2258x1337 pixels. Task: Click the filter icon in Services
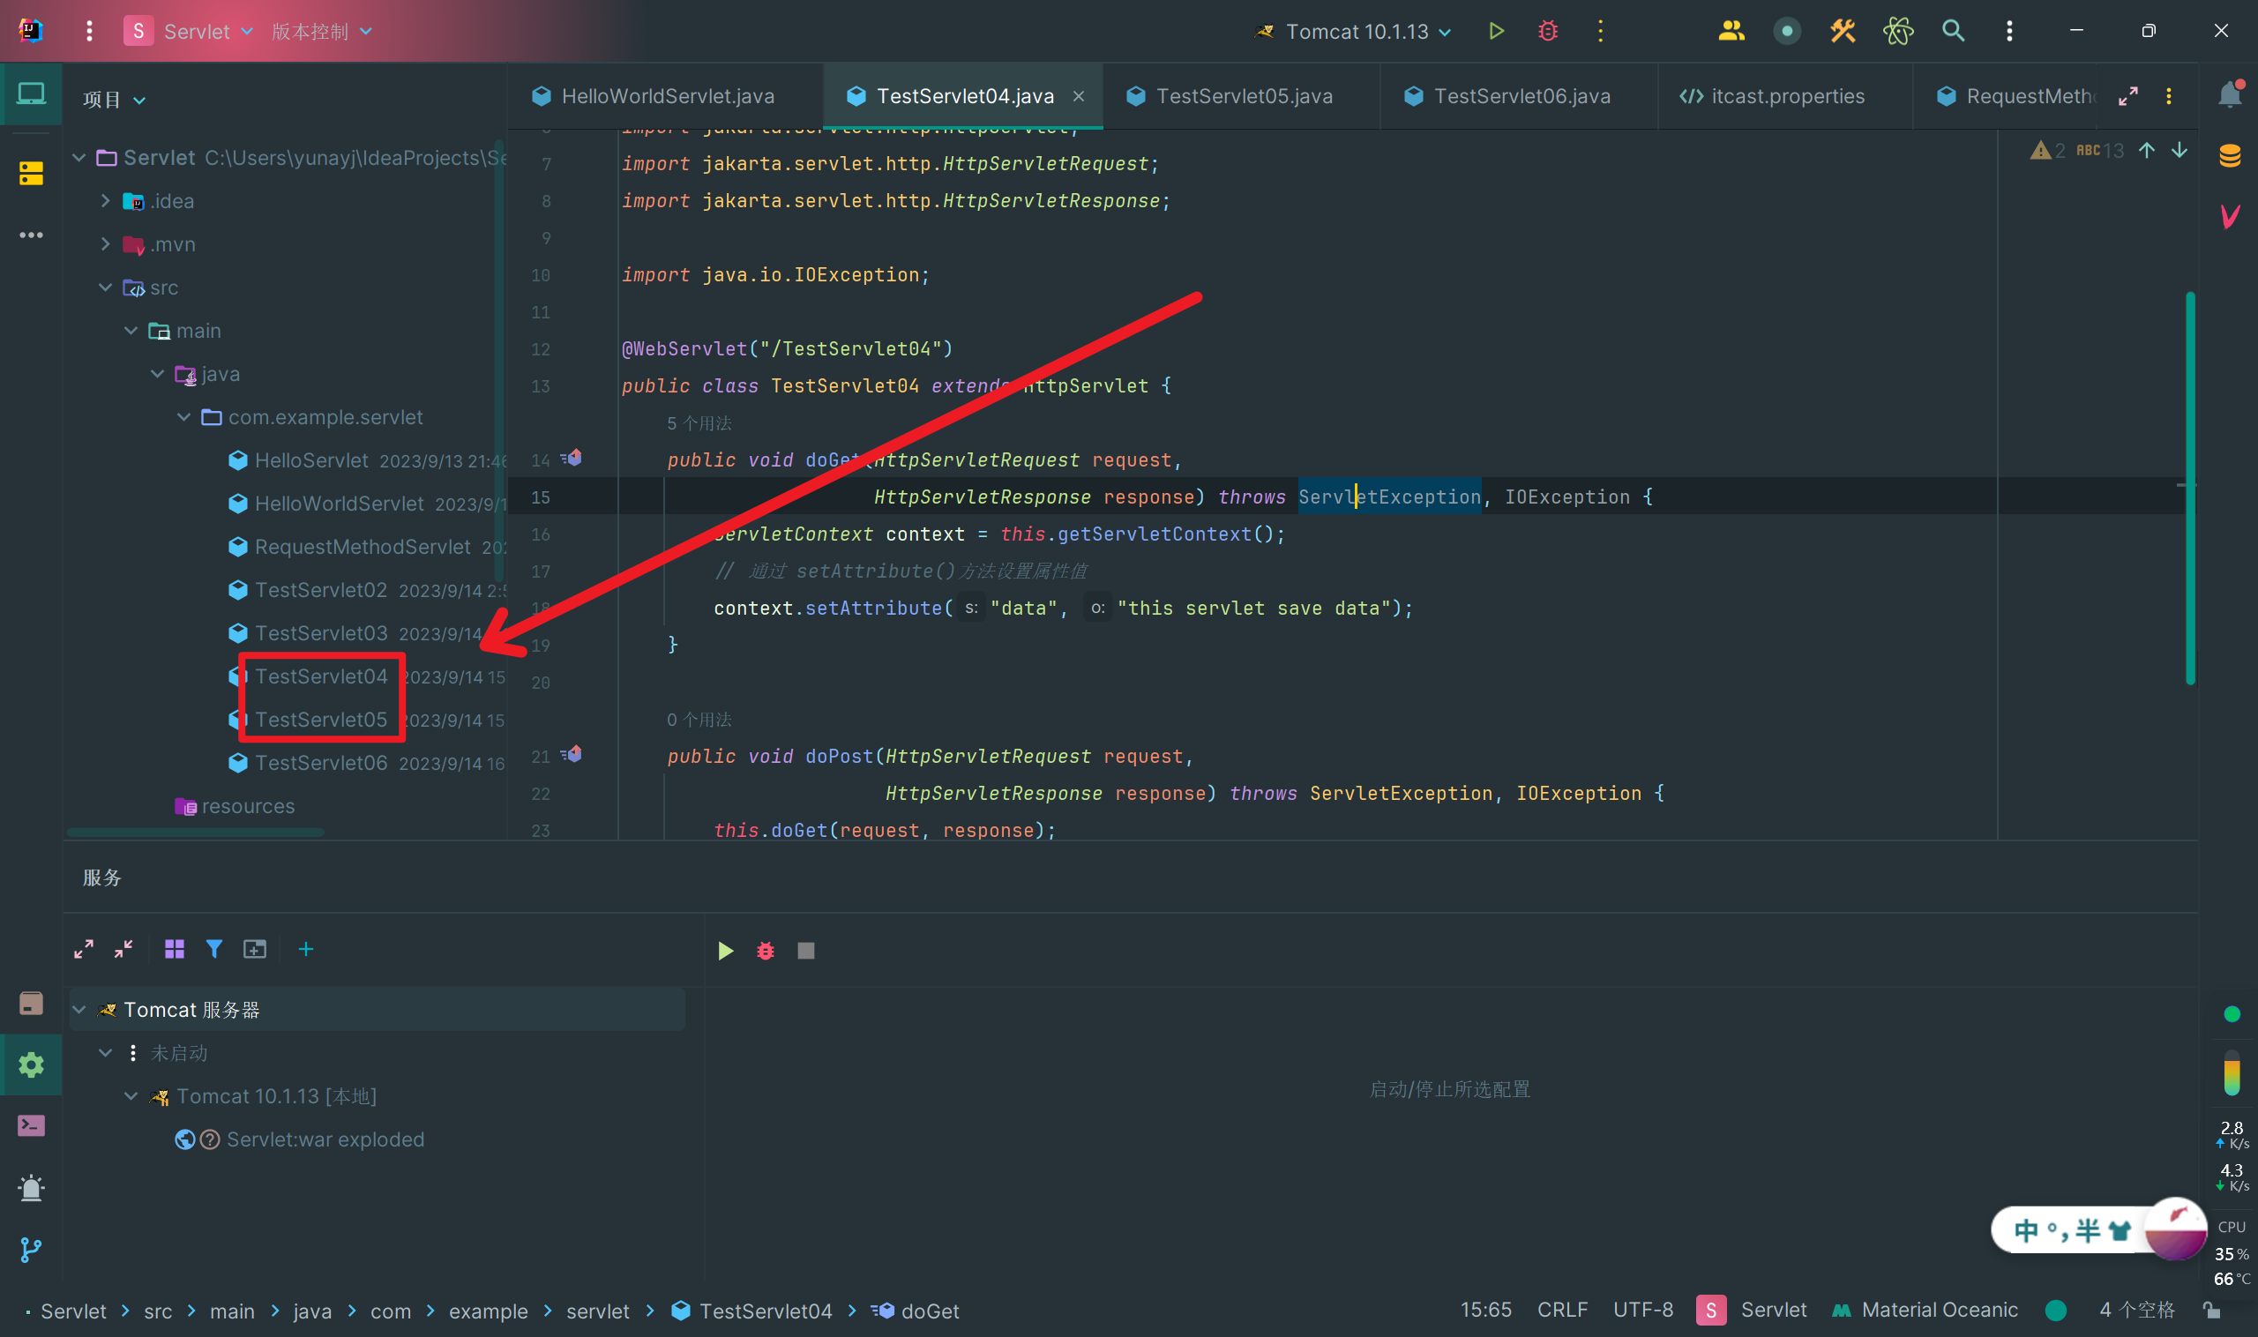click(x=214, y=950)
